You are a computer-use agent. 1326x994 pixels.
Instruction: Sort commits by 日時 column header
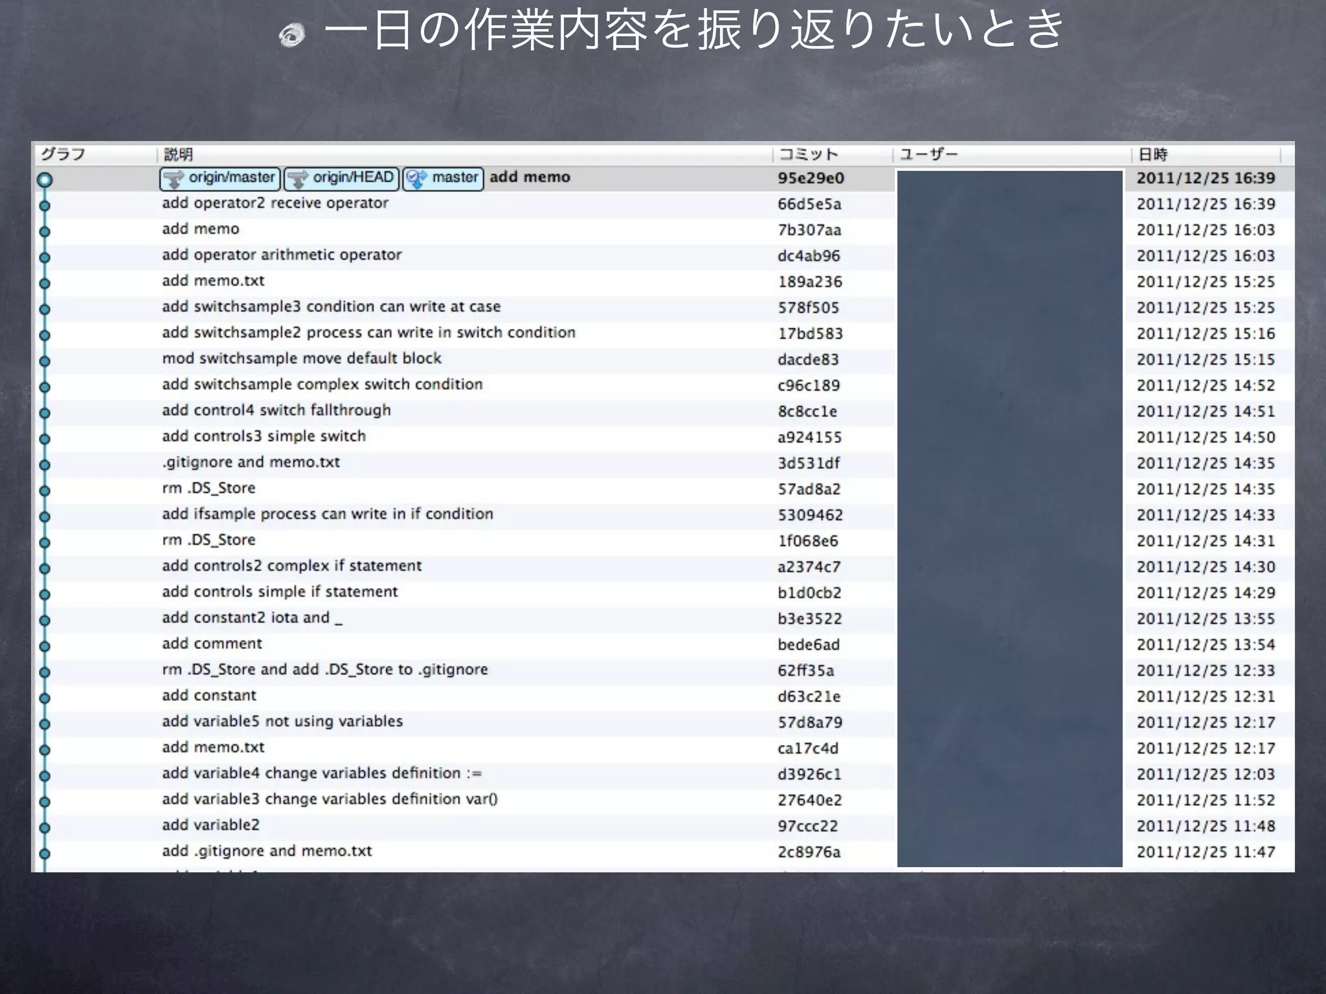click(x=1152, y=154)
